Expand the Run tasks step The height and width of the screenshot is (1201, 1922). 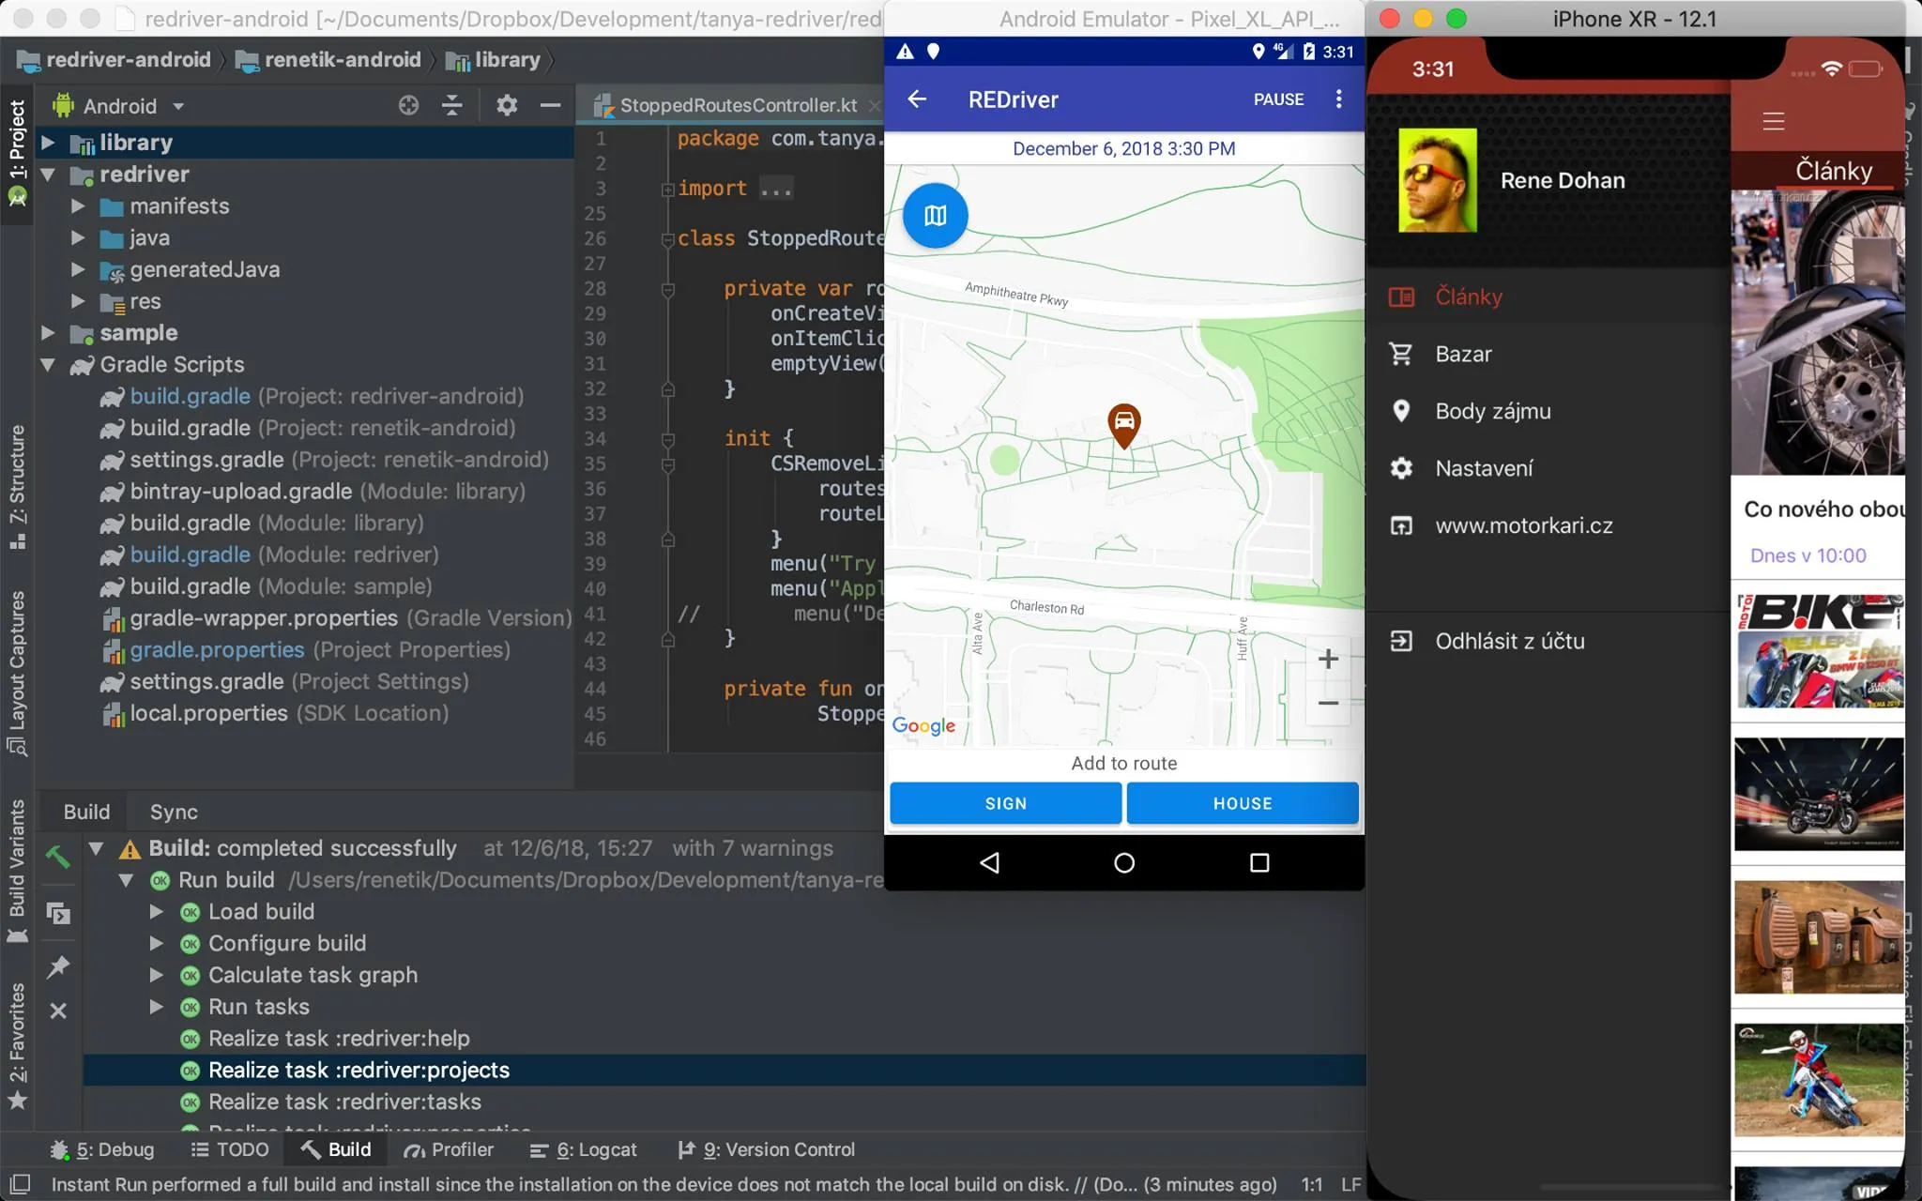coord(157,1007)
